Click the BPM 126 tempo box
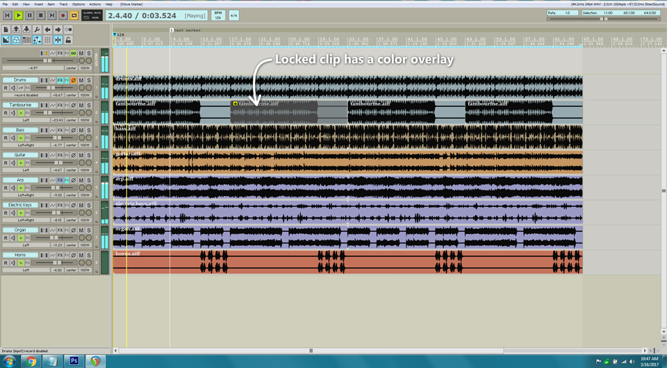Image resolution: width=667 pixels, height=368 pixels. 218,15
